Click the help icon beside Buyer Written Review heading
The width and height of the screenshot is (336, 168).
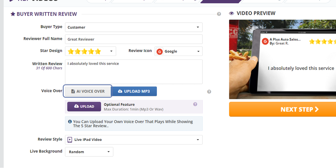point(219,14)
